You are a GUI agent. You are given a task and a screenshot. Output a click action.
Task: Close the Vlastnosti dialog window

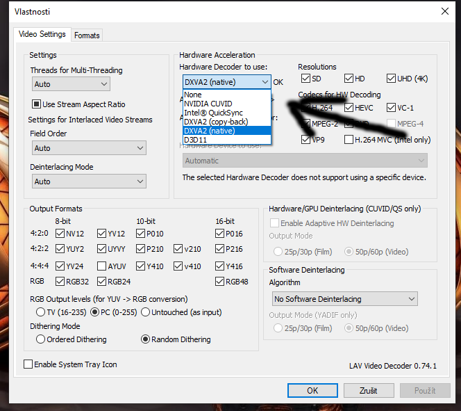(x=444, y=11)
